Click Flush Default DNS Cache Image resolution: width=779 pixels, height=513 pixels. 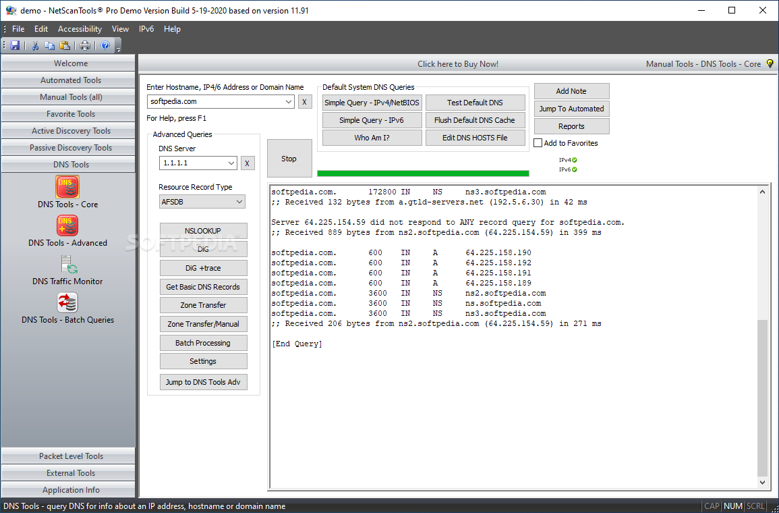click(x=475, y=120)
